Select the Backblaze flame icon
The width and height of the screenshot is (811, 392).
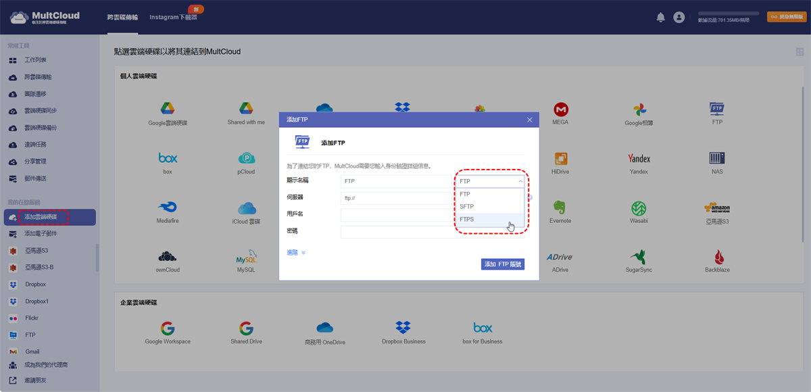pos(720,256)
